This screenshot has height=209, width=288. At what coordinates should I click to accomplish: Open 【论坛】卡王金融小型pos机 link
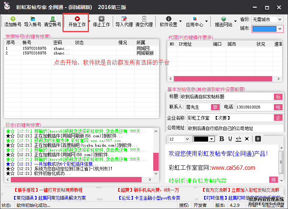tap(149, 198)
